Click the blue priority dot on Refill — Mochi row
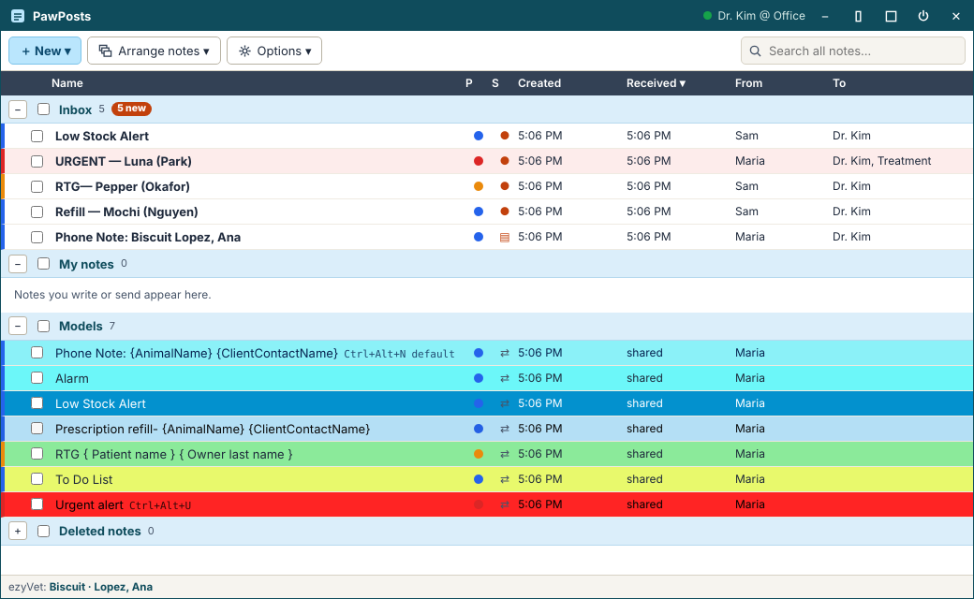The height and width of the screenshot is (599, 974). point(479,212)
